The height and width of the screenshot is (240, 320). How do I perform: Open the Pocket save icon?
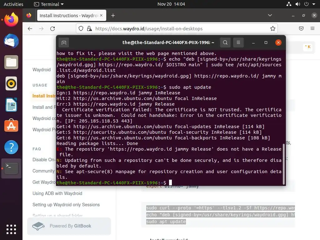point(301,28)
